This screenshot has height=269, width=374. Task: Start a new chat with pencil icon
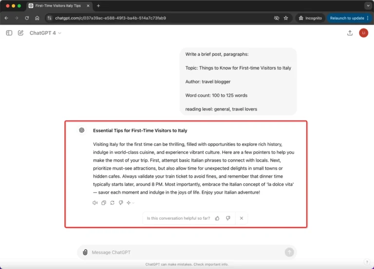(21, 33)
